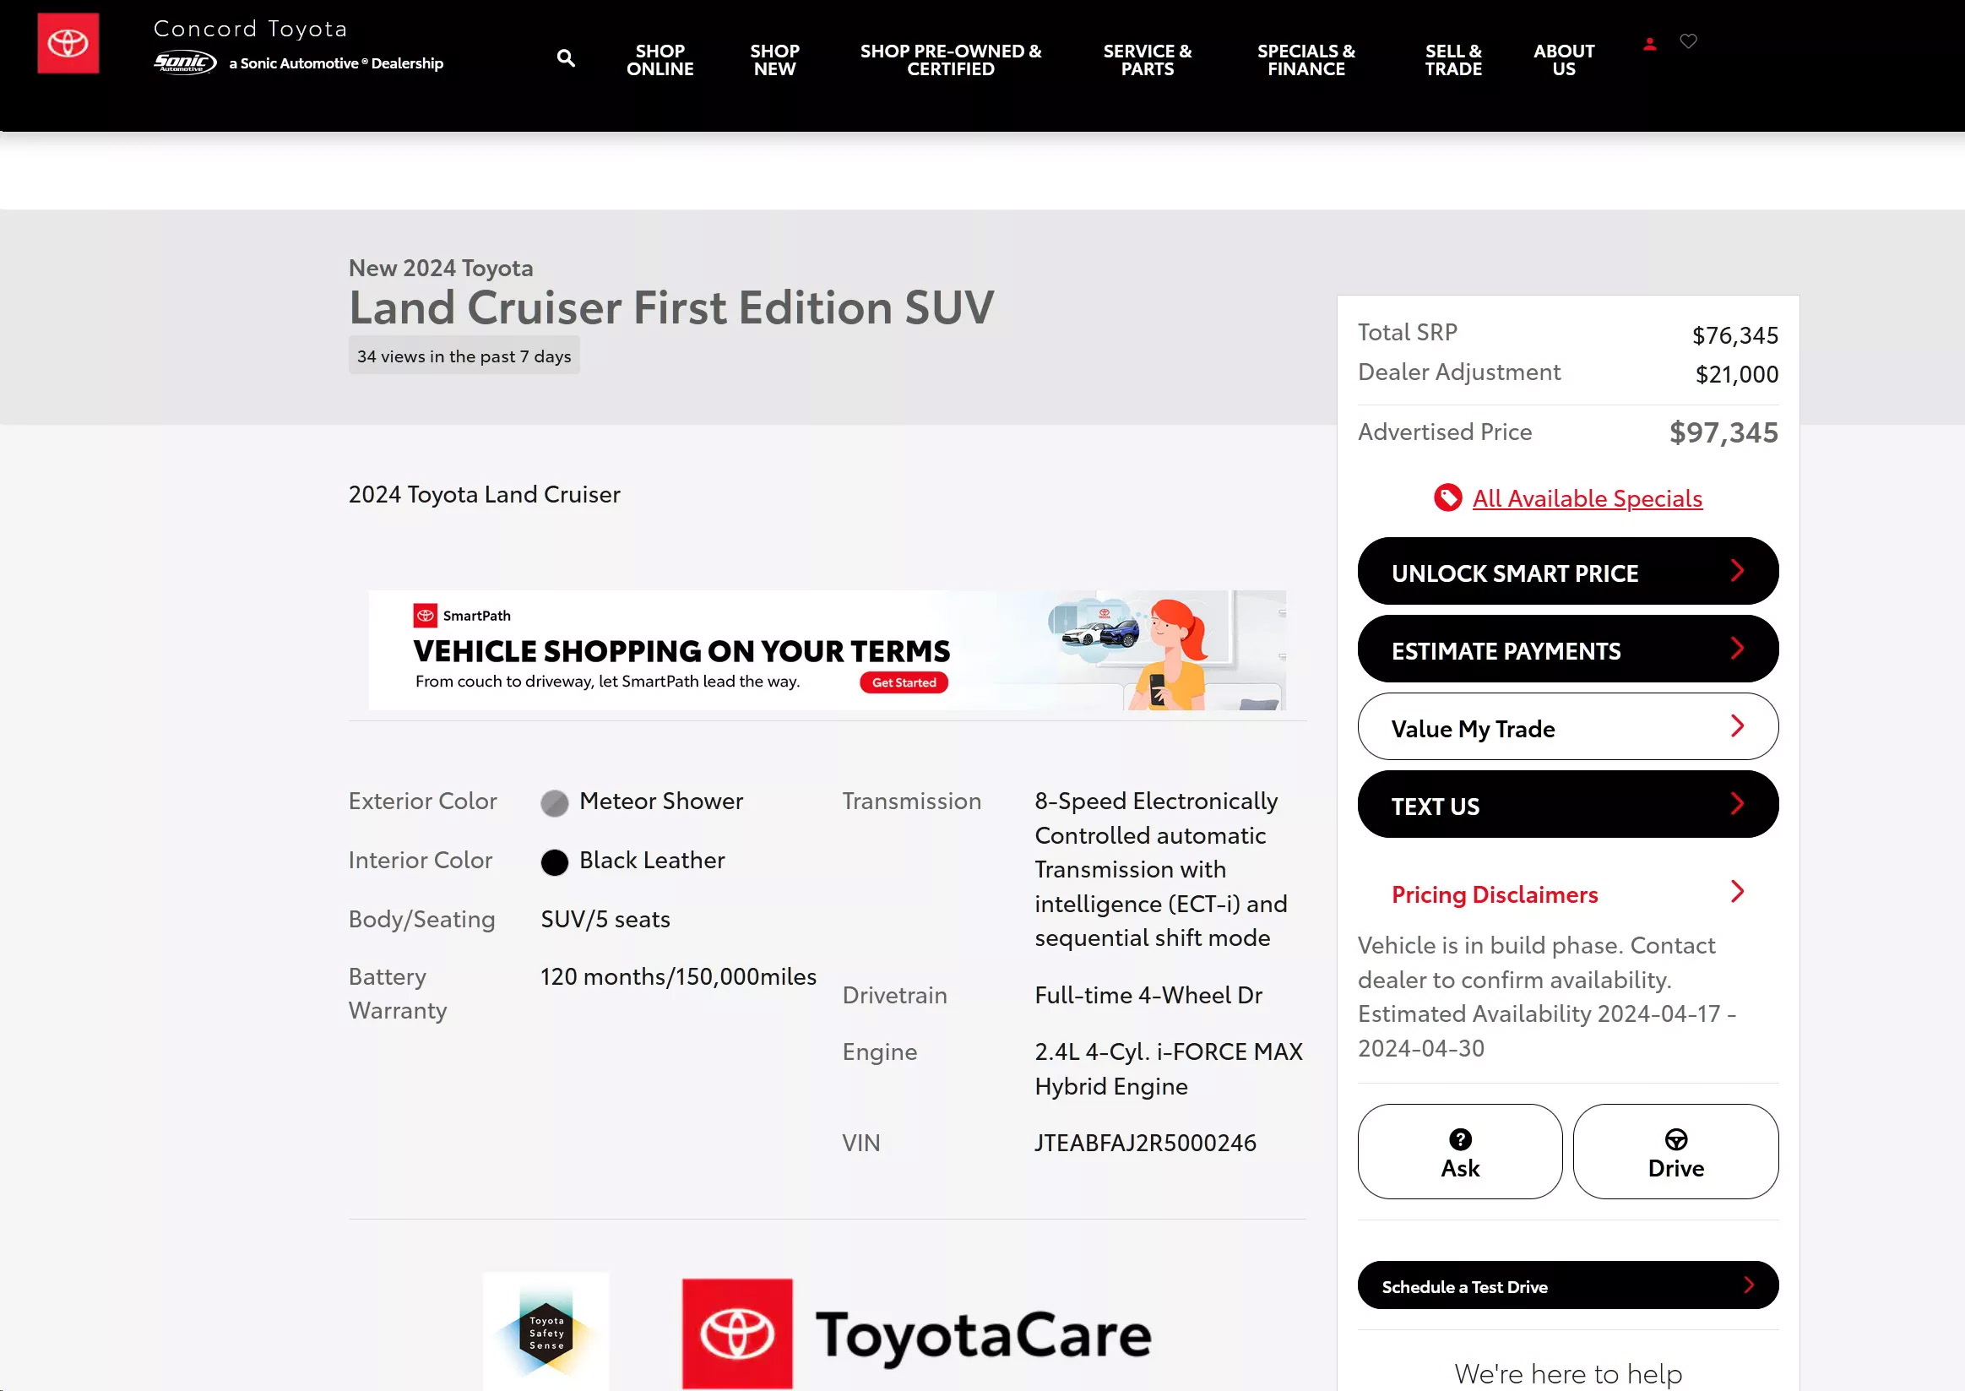Click the Toyota logo in header
Image resolution: width=1965 pixels, height=1391 pixels.
68,43
